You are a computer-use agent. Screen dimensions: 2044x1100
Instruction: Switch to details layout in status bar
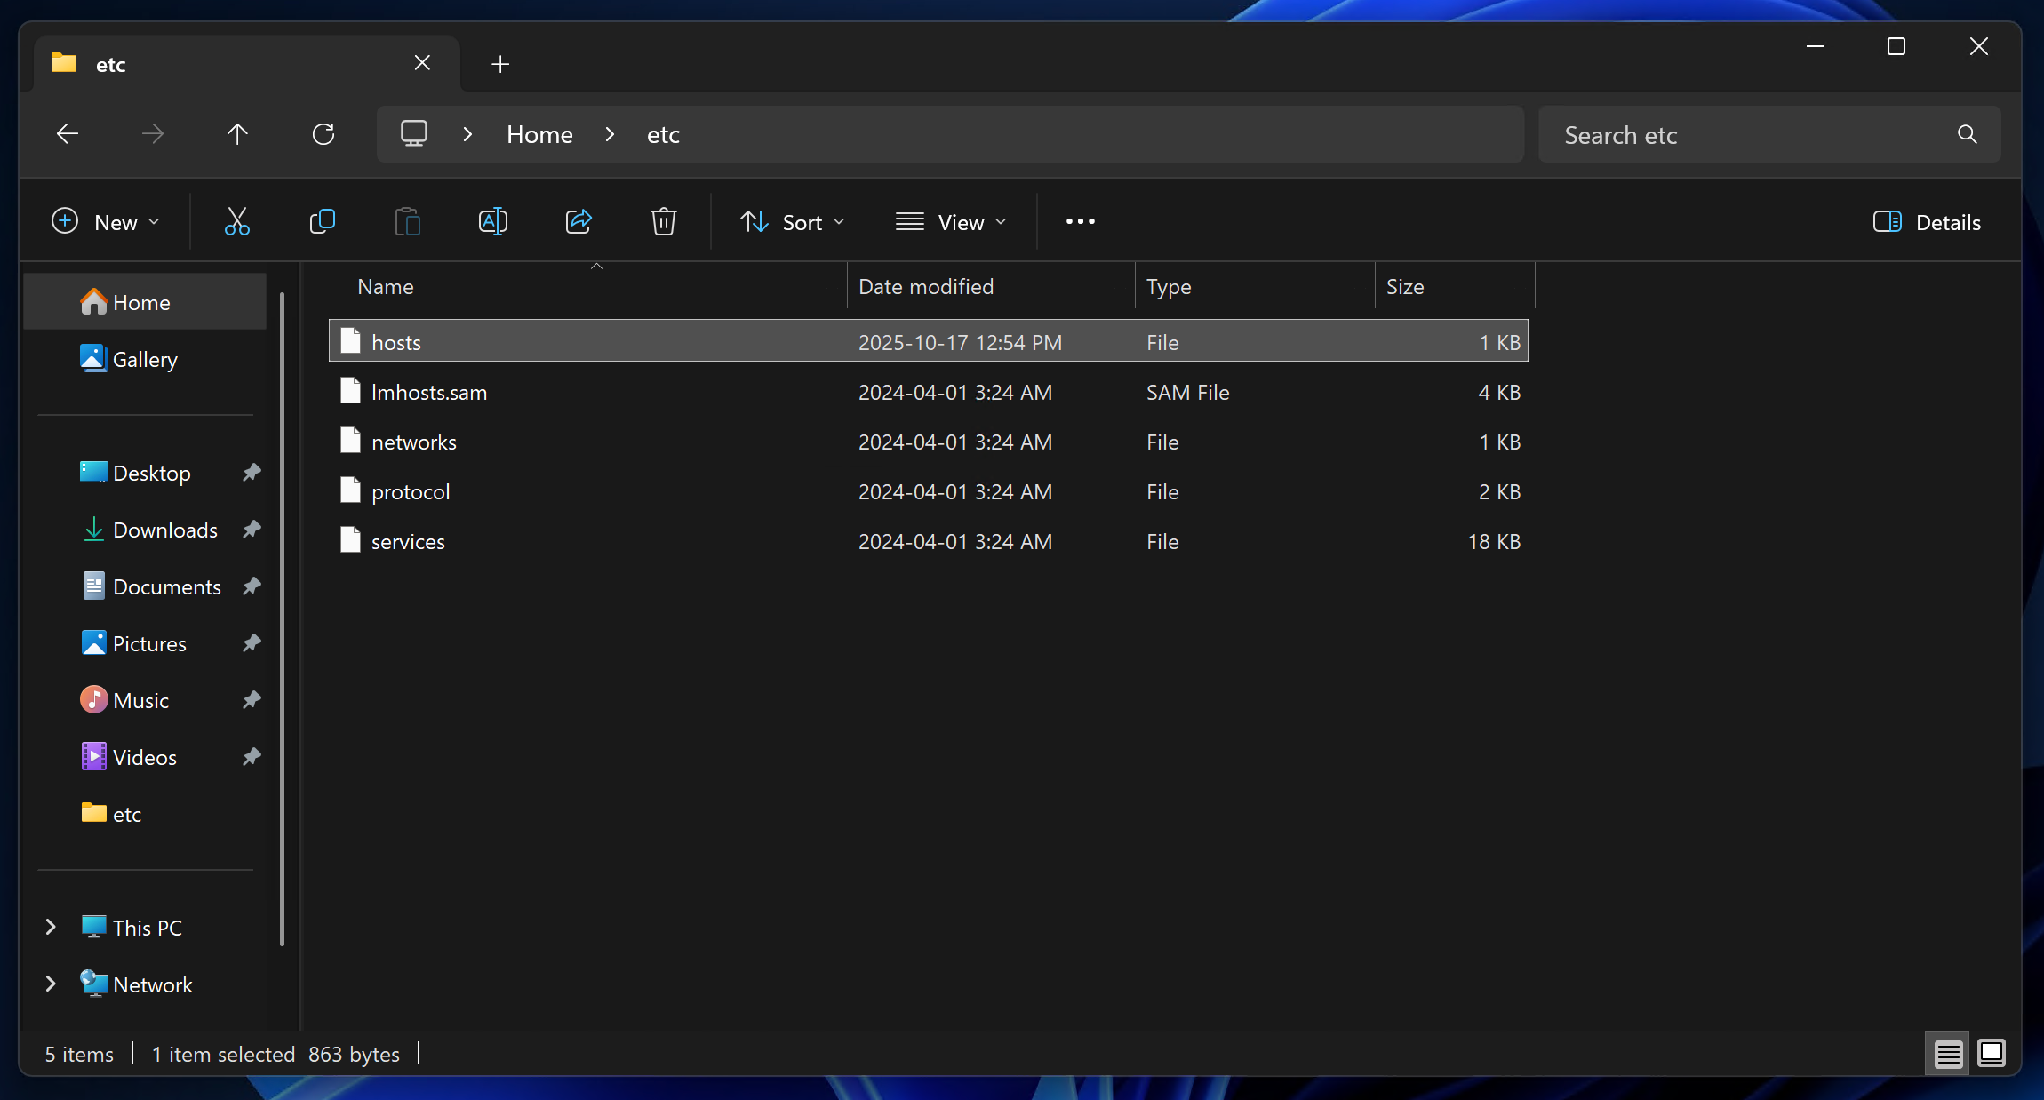click(1946, 1053)
